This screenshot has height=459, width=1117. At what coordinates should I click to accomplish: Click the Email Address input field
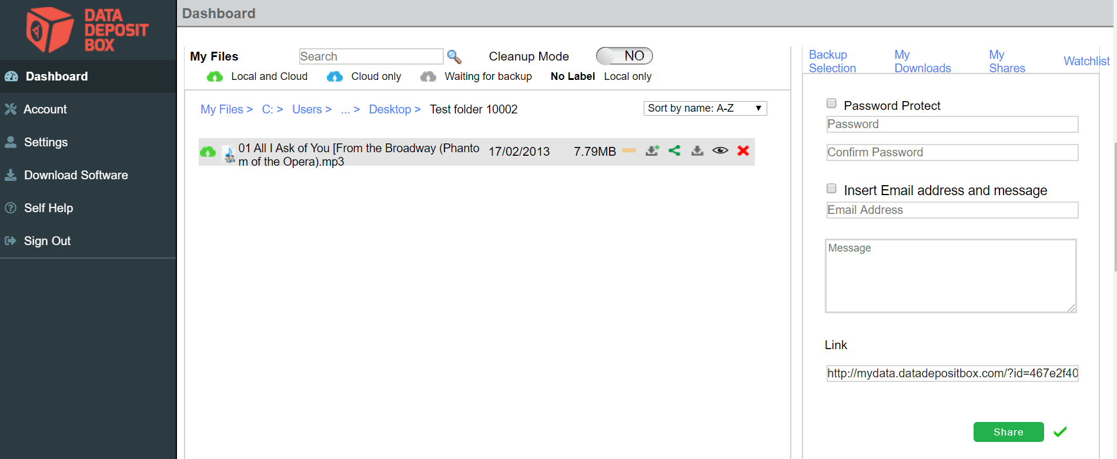click(952, 210)
